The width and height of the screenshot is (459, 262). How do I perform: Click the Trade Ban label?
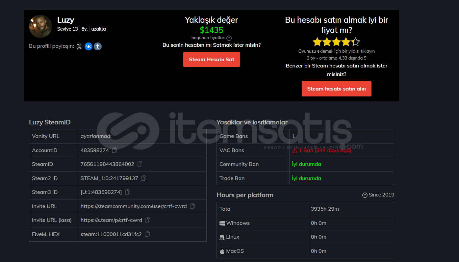(x=232, y=178)
